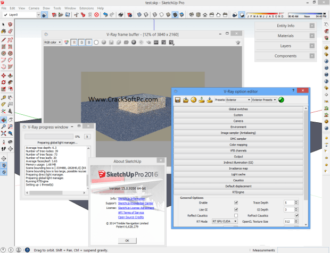Expand the Global switches rollout

pyautogui.click(x=238, y=109)
